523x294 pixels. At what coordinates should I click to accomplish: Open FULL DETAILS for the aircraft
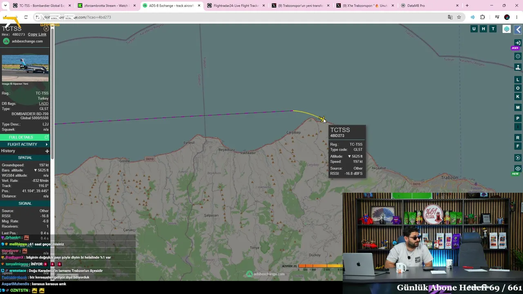point(25,137)
